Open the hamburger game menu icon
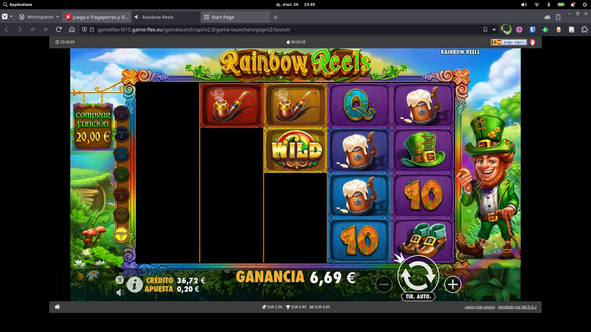Viewport: 591px width, 332px height. [x=120, y=280]
